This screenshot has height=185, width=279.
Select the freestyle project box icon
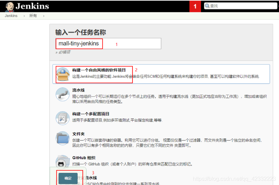click(x=63, y=74)
